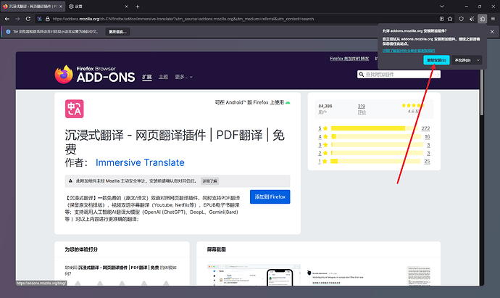Toggle reader view in address bar
The height and width of the screenshot is (298, 500).
click(x=441, y=19)
